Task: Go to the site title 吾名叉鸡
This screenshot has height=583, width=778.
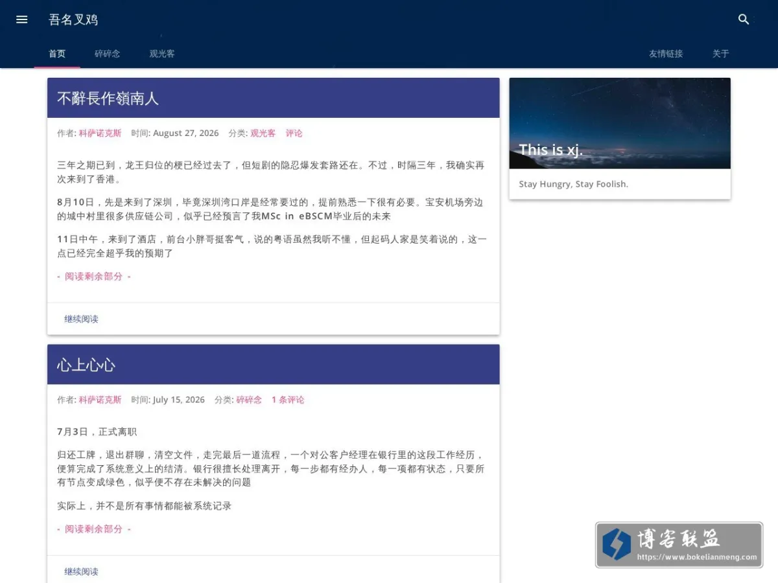Action: (x=73, y=19)
